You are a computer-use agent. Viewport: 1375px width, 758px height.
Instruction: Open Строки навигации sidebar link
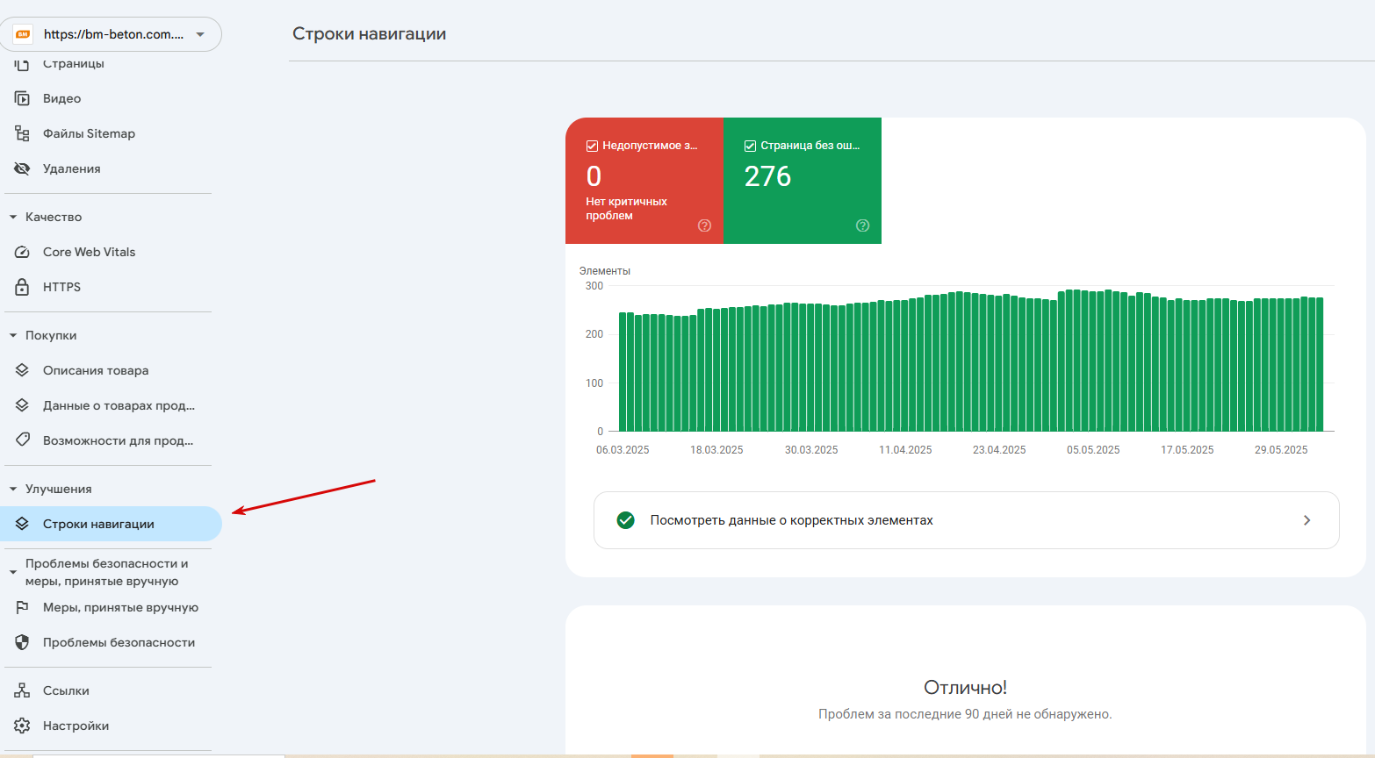(x=111, y=524)
